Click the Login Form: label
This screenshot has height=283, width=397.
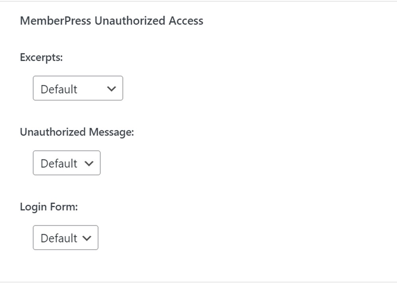[48, 207]
